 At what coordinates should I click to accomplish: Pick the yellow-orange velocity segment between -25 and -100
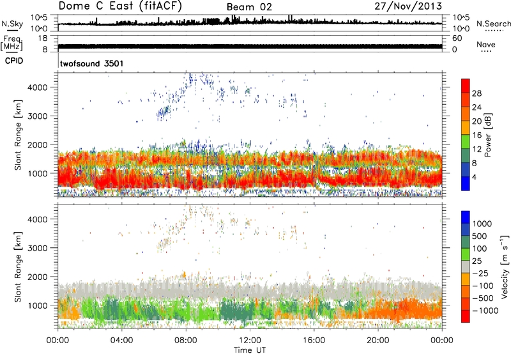pos(466,279)
